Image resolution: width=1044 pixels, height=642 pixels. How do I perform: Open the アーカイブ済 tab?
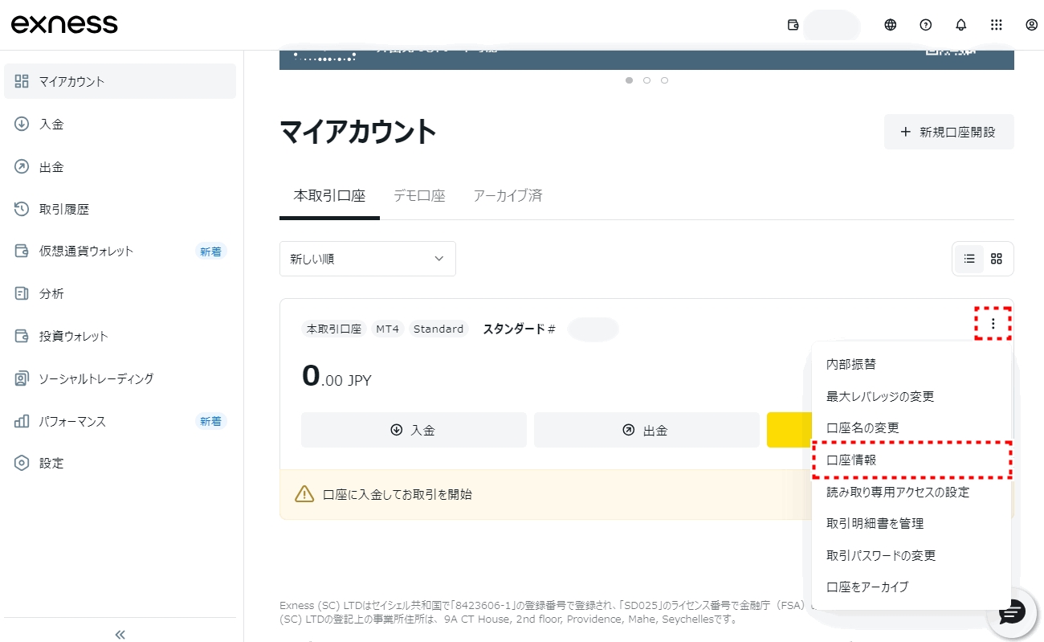tap(508, 195)
